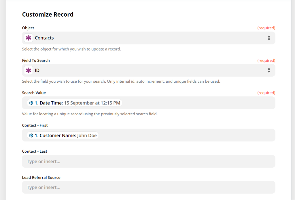Viewport: 295px width, 200px height.
Task: Click the (required) label next to Field To Search
Action: [x=266, y=60]
